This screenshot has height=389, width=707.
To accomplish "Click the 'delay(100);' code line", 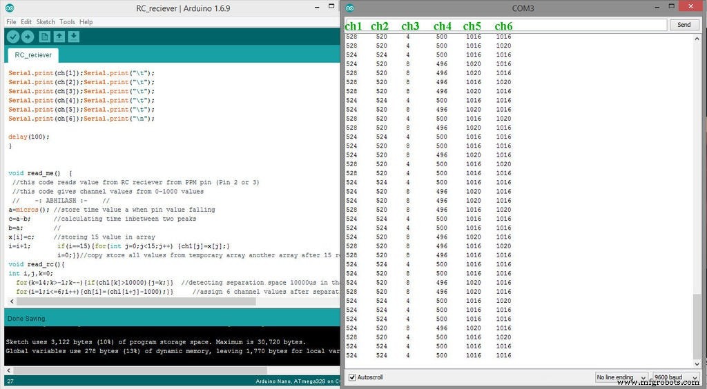I will click(x=29, y=137).
